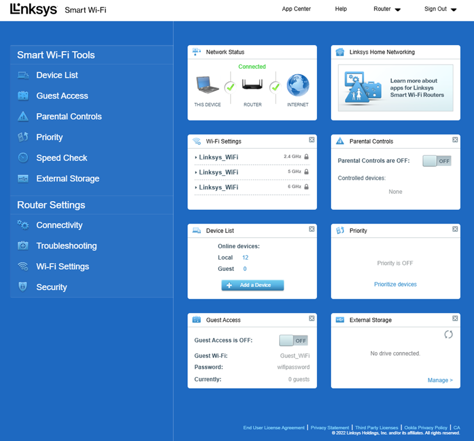Click the Linksys logo
Viewport: 474px width, 441px height.
[x=33, y=9]
